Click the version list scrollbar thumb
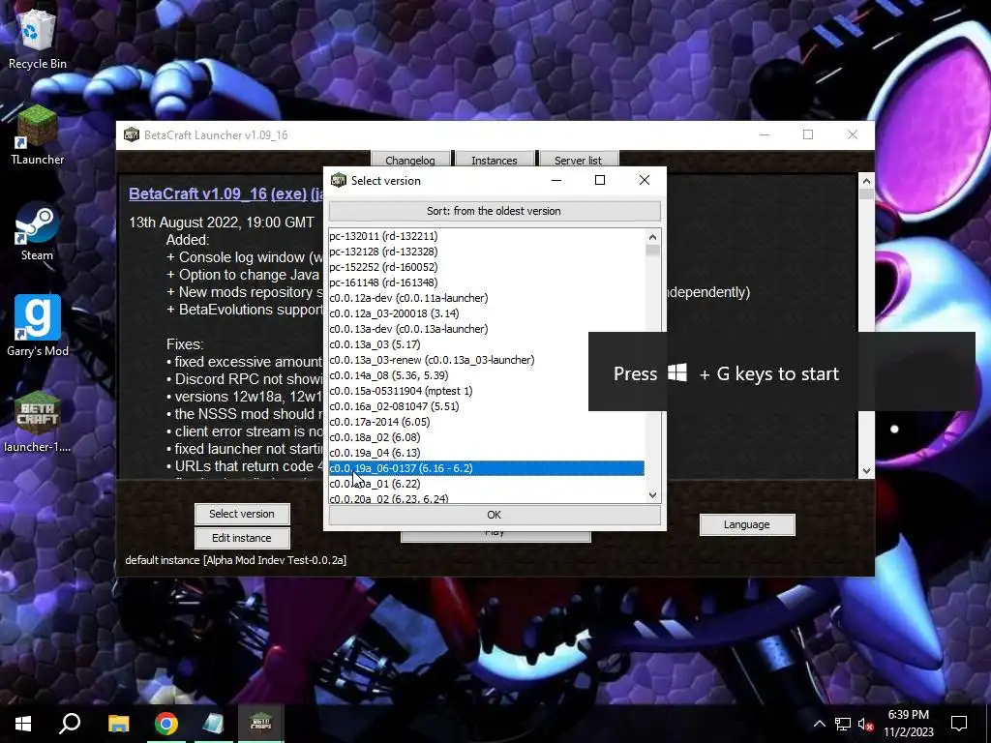Viewport: 991px width, 743px height. 653,251
